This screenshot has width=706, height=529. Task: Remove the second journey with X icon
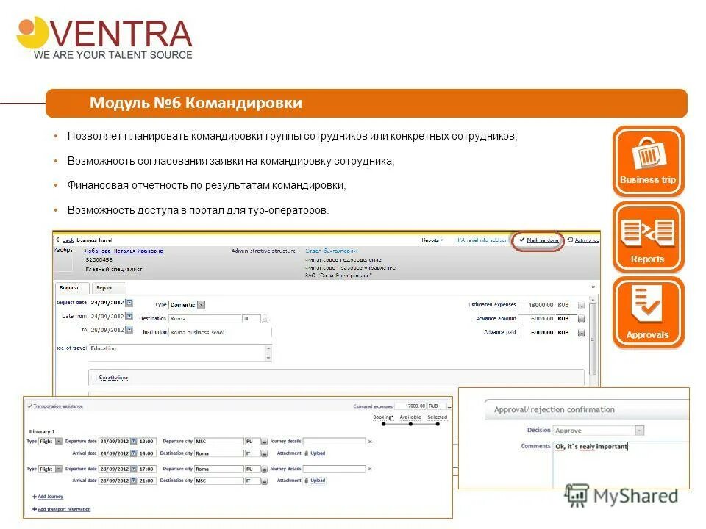(x=370, y=469)
